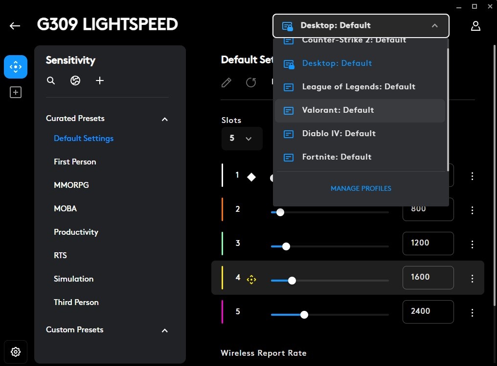Viewport: 497px width, 366px height.
Task: Click the MANAGE PROFILES link
Action: tap(361, 188)
